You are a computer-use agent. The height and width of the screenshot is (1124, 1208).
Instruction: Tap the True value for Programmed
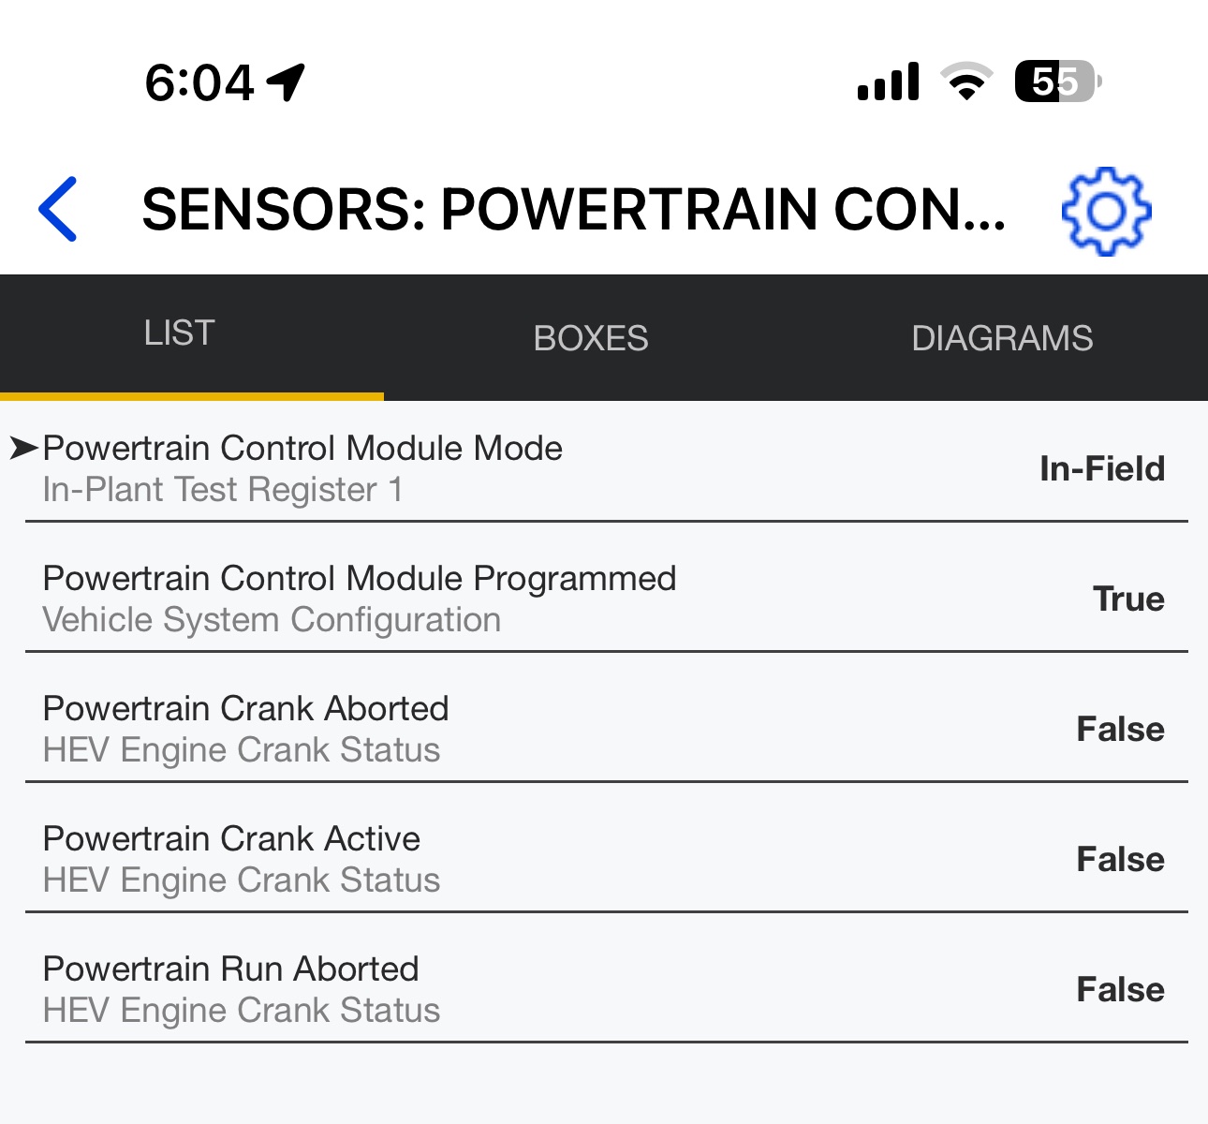click(x=1128, y=599)
